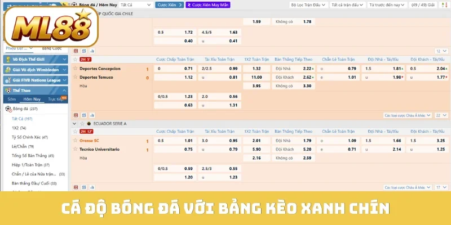The height and width of the screenshot is (225, 451).
Task: Toggle star beside 2H 12' match timer
Action: click(x=76, y=132)
